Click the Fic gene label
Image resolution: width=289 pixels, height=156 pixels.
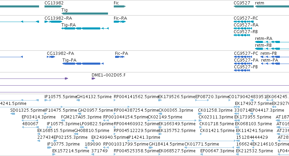pyautogui.click(x=116, y=3)
